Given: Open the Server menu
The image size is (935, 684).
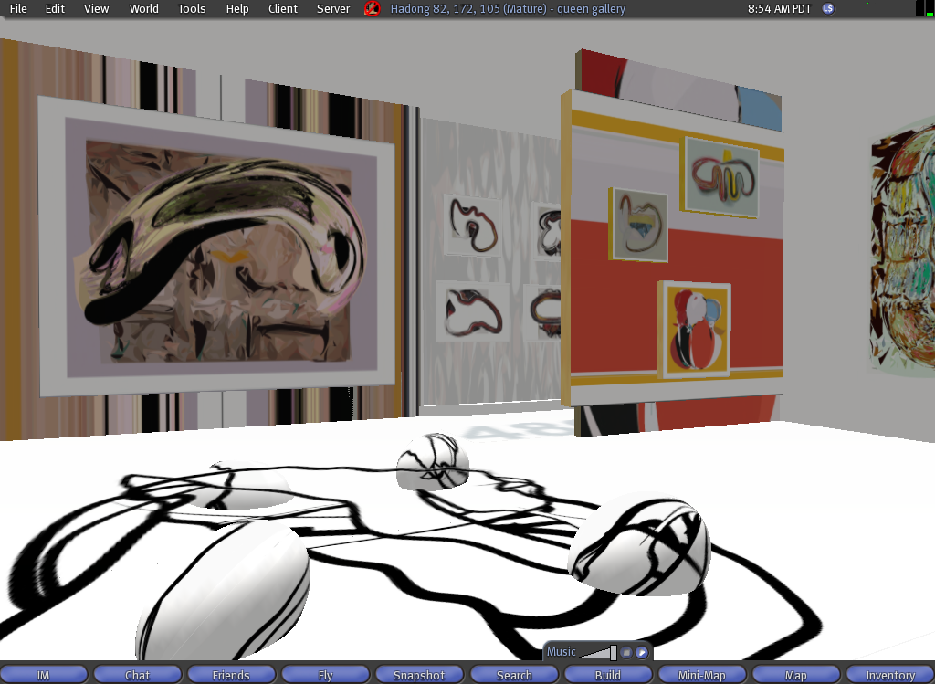Looking at the screenshot, I should [x=332, y=8].
